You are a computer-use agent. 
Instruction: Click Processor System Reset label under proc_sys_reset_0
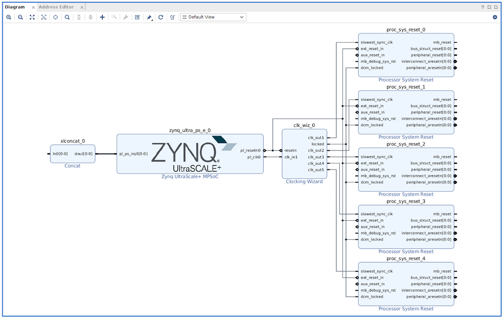click(x=406, y=80)
